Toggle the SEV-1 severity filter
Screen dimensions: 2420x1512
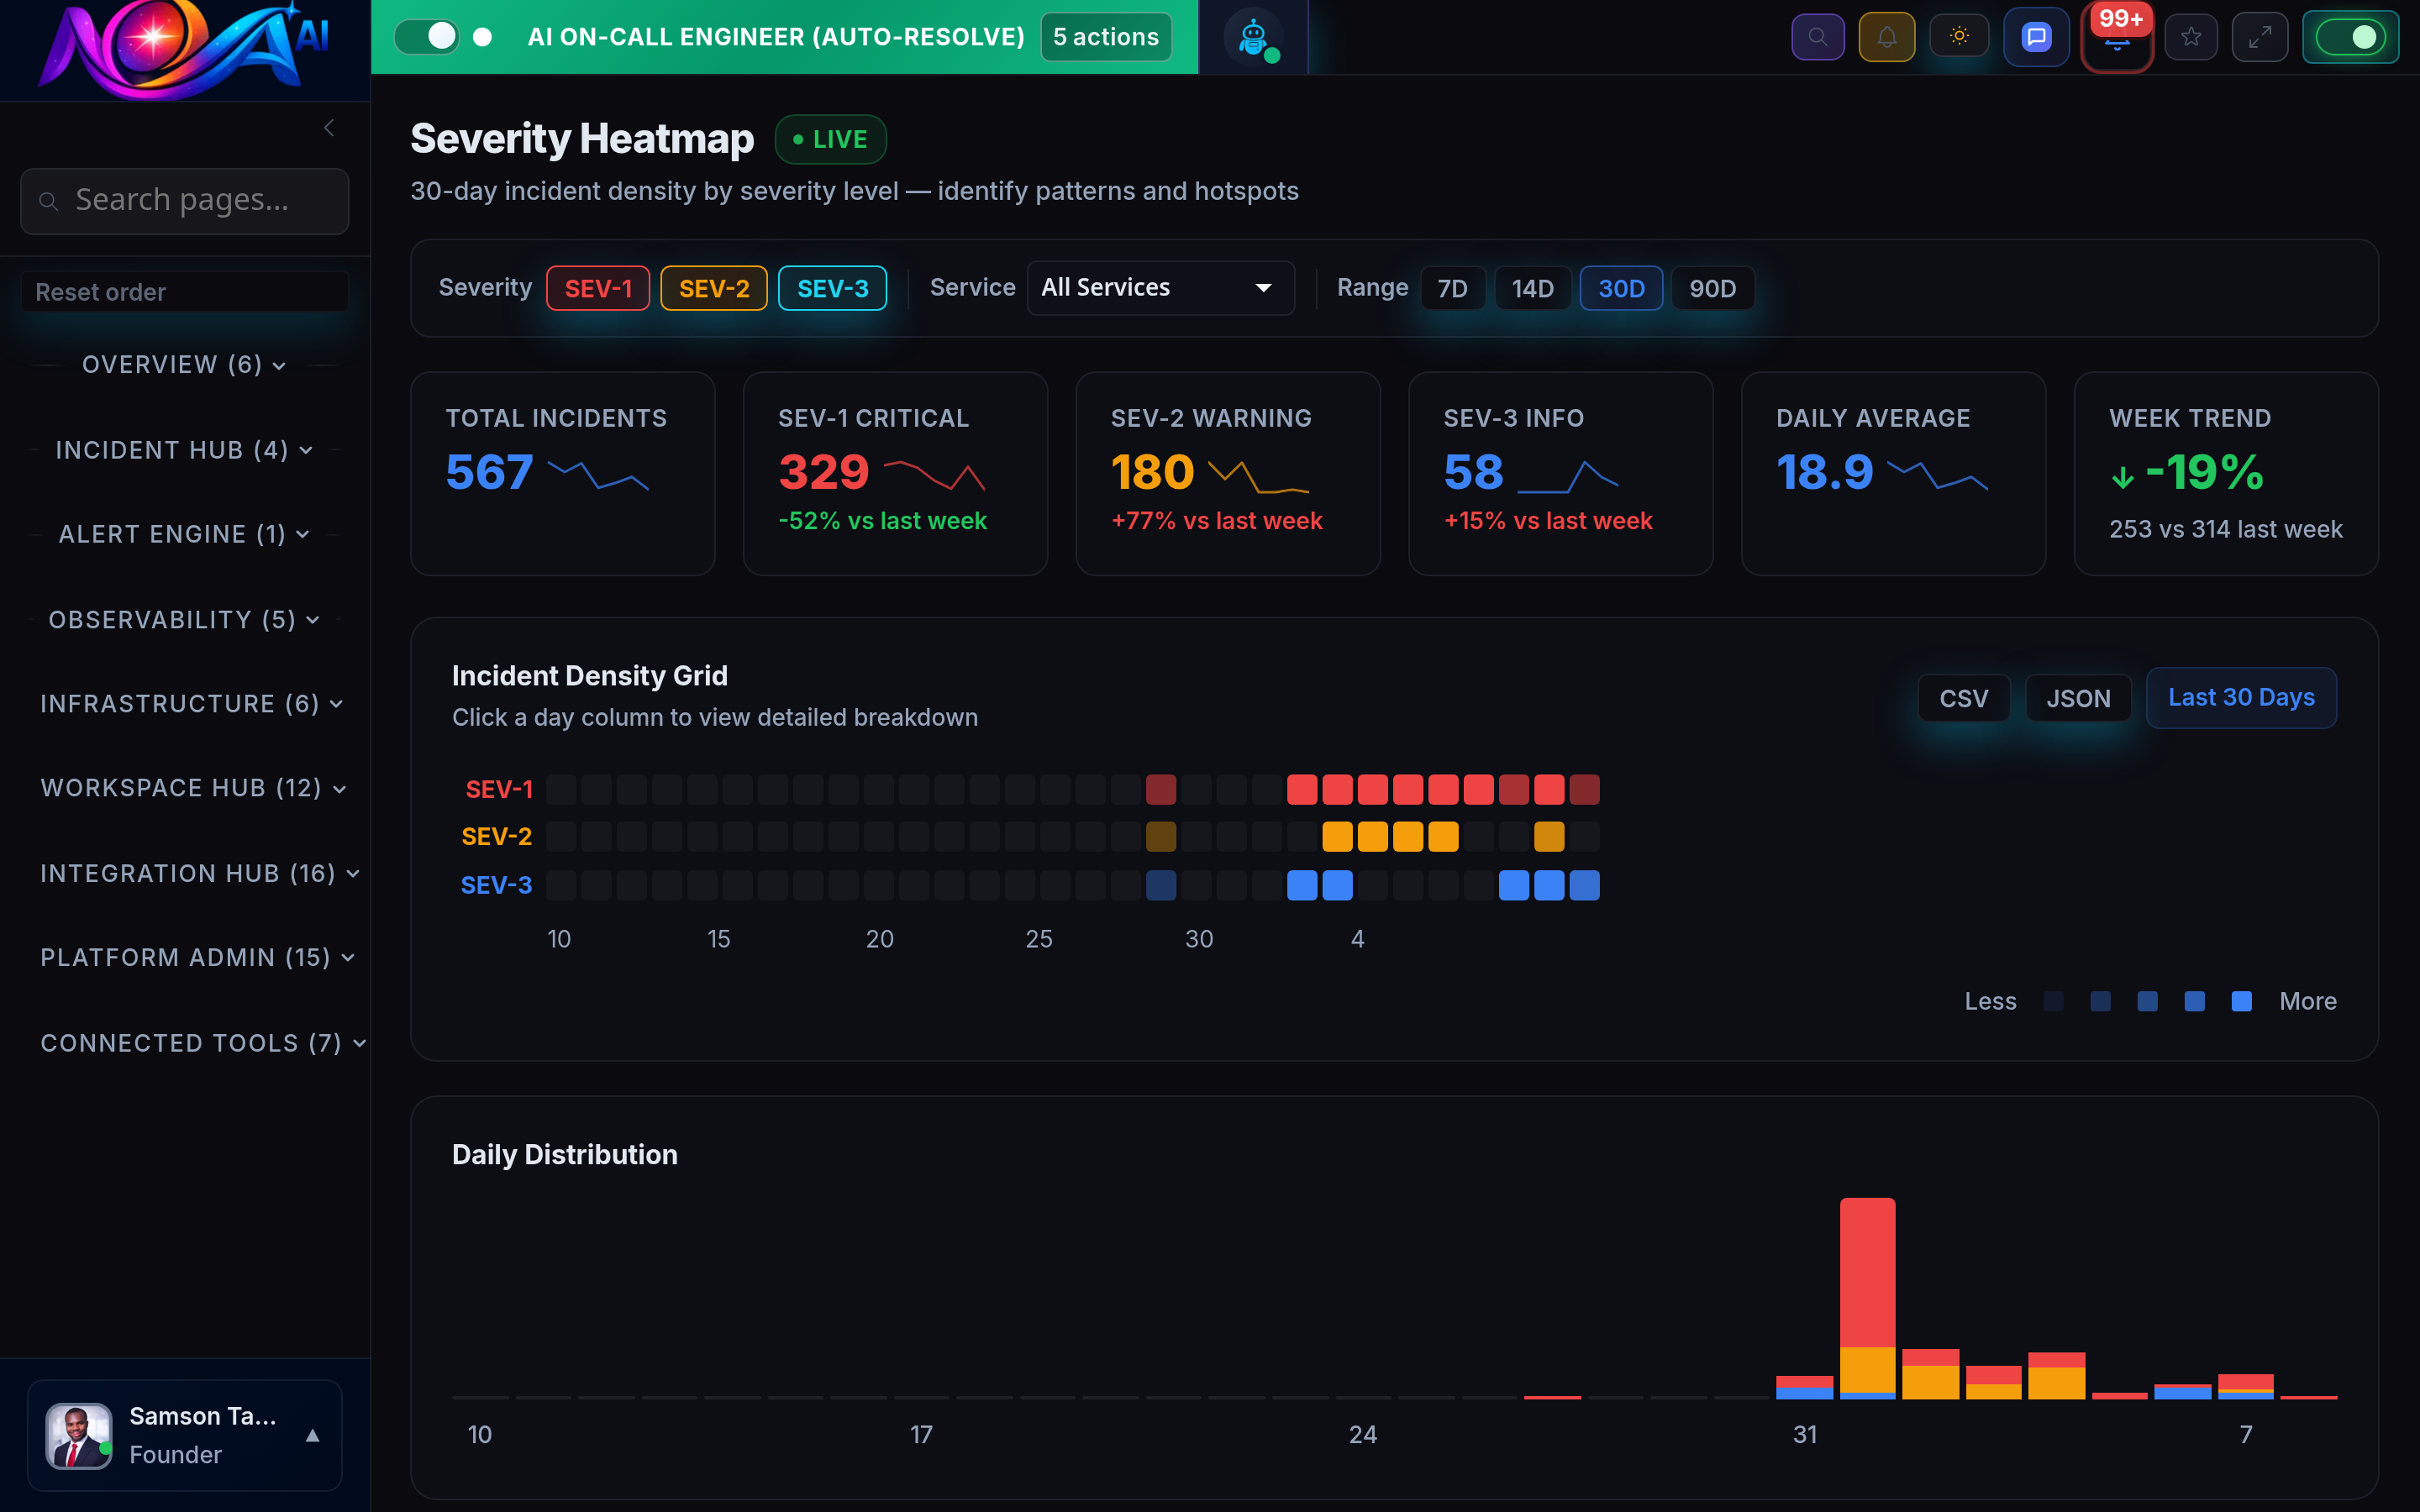(x=597, y=288)
